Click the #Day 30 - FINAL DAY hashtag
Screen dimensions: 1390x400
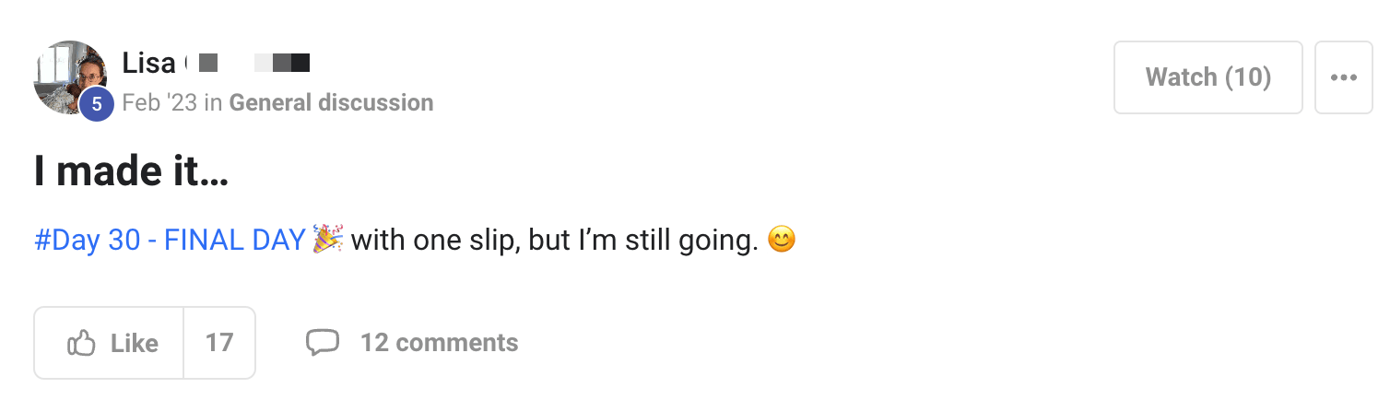(170, 241)
